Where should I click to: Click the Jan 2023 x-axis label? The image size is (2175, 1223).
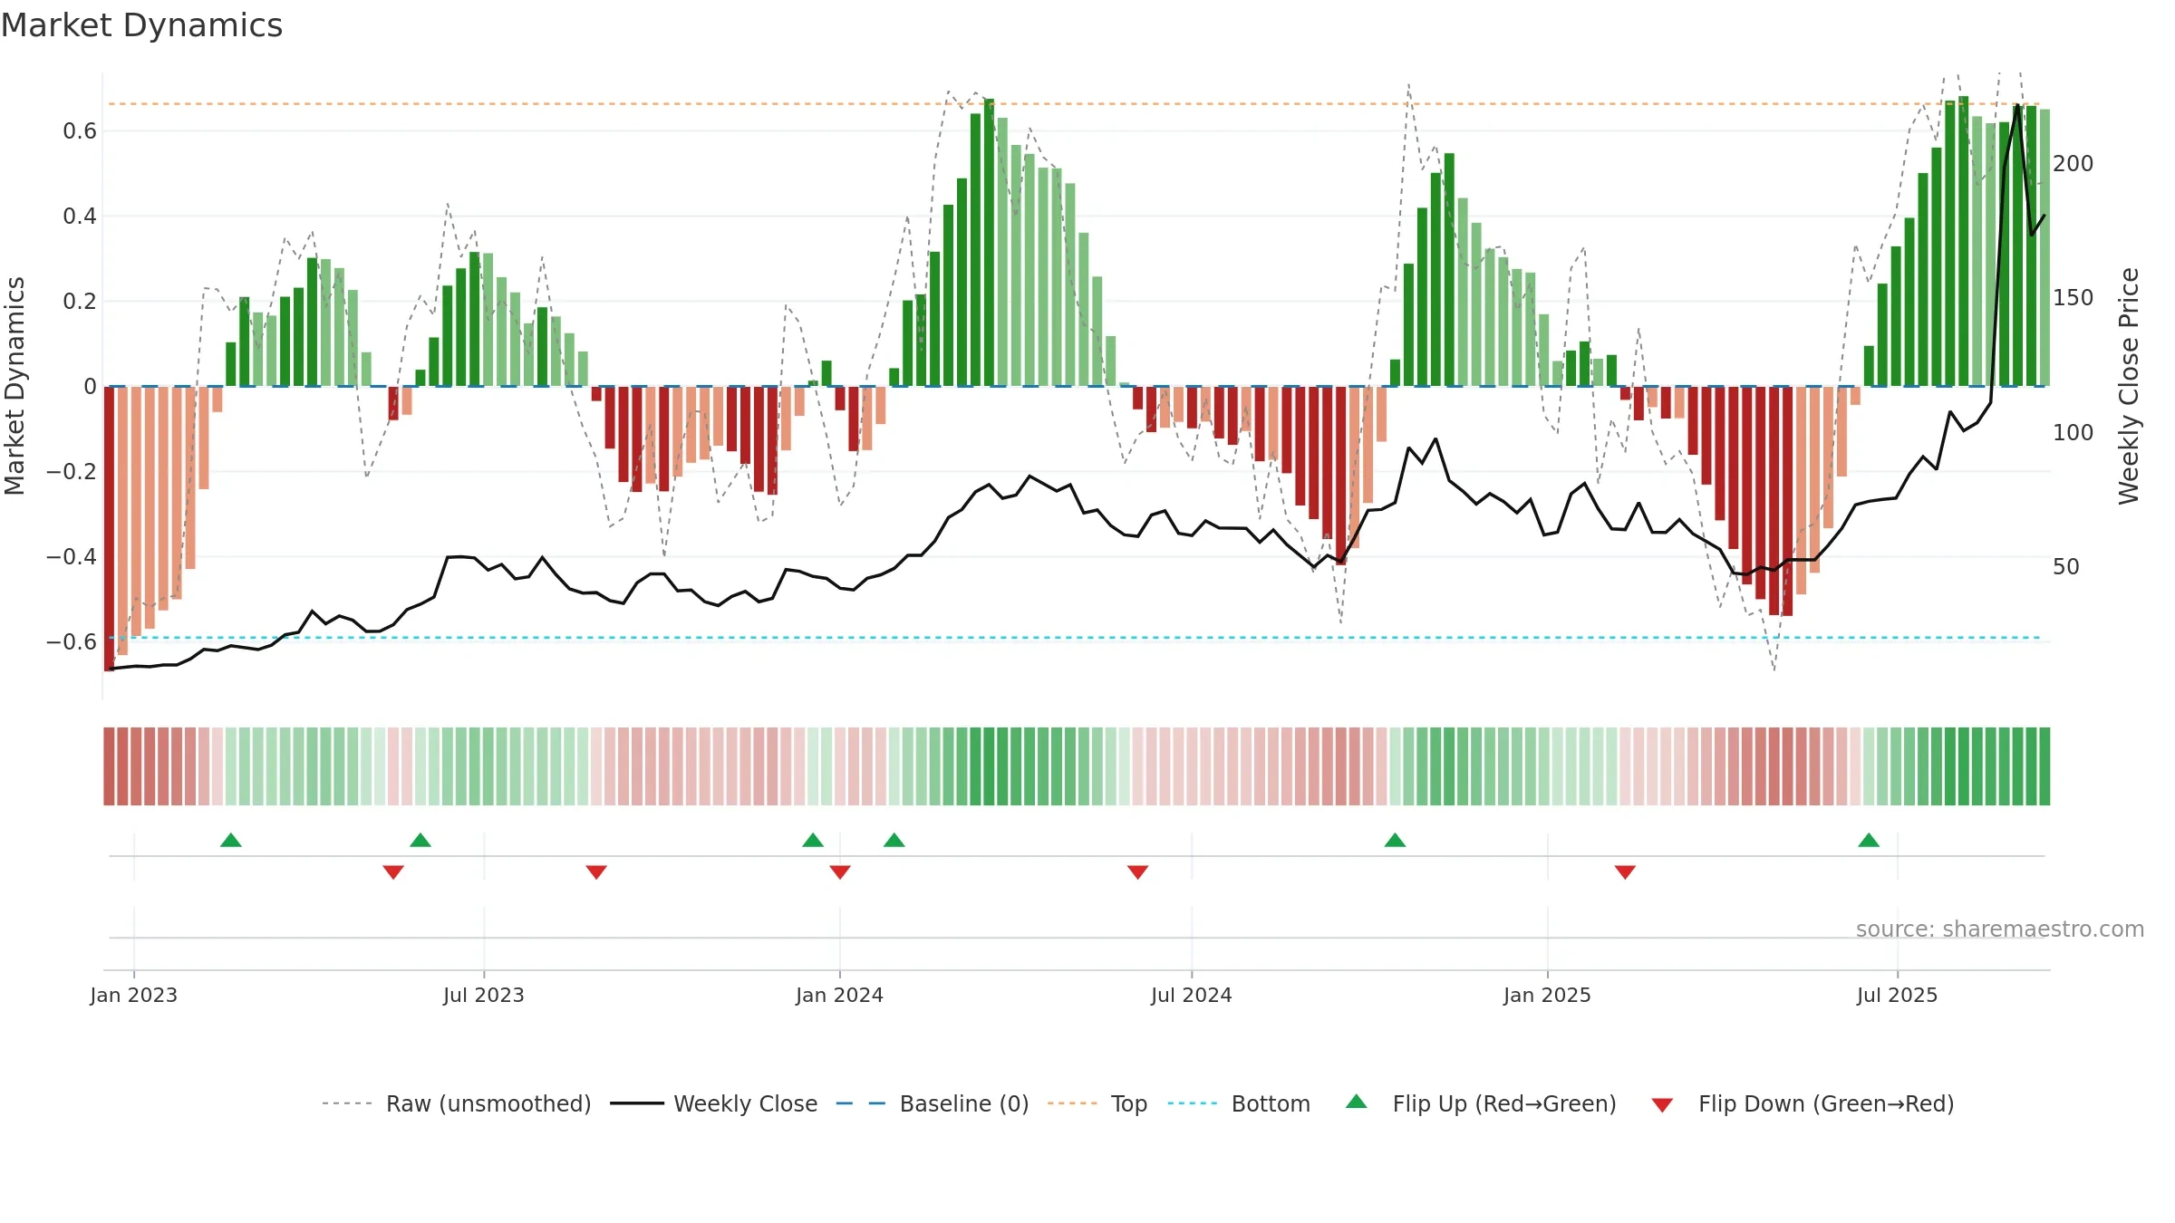pyautogui.click(x=134, y=995)
